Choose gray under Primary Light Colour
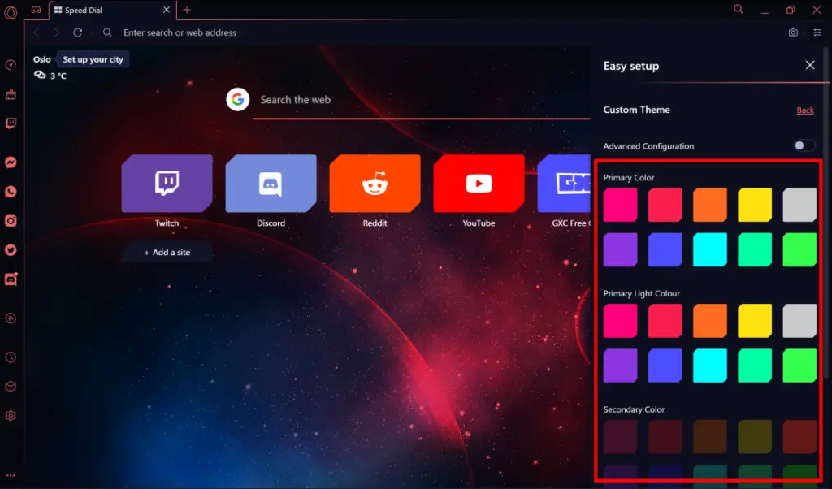832x489 pixels. [x=799, y=321]
